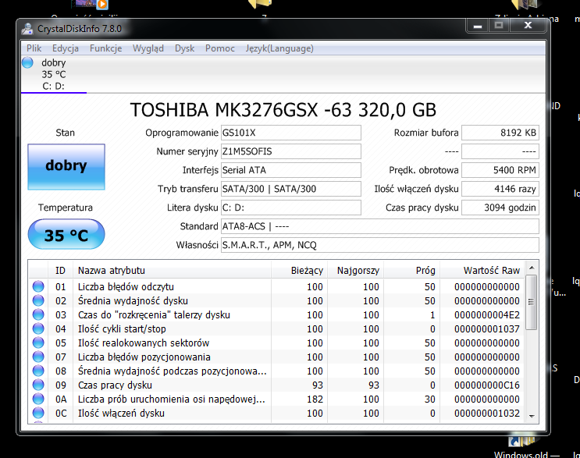580x458 pixels.
Task: Select attribute name 'Czas pracy dysku' in table
Action: click(115, 385)
